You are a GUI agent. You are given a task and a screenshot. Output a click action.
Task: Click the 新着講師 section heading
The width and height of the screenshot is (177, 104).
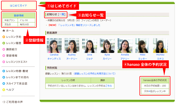[x=52, y=33]
